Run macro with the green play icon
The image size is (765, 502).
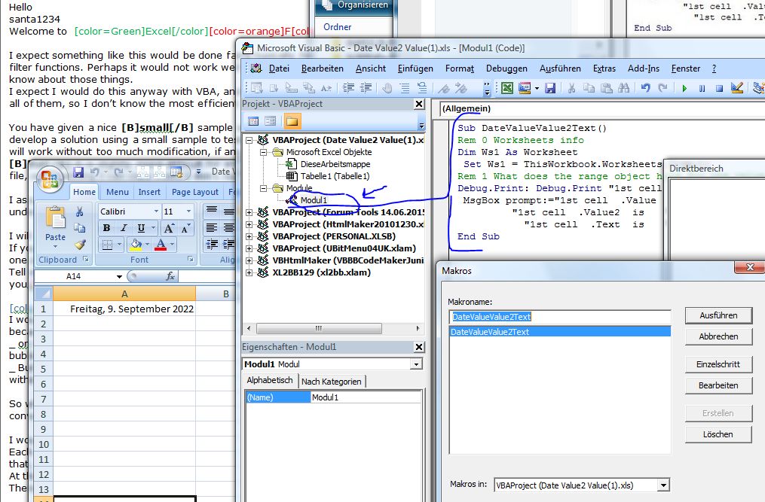[684, 88]
